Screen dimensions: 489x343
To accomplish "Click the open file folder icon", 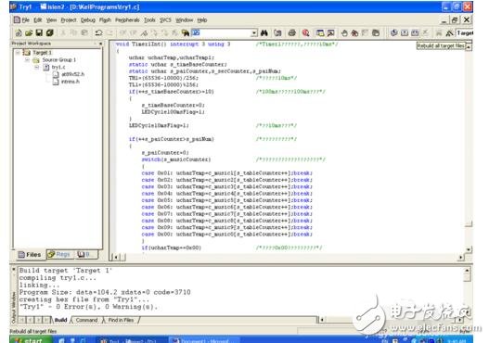I will point(29,32).
